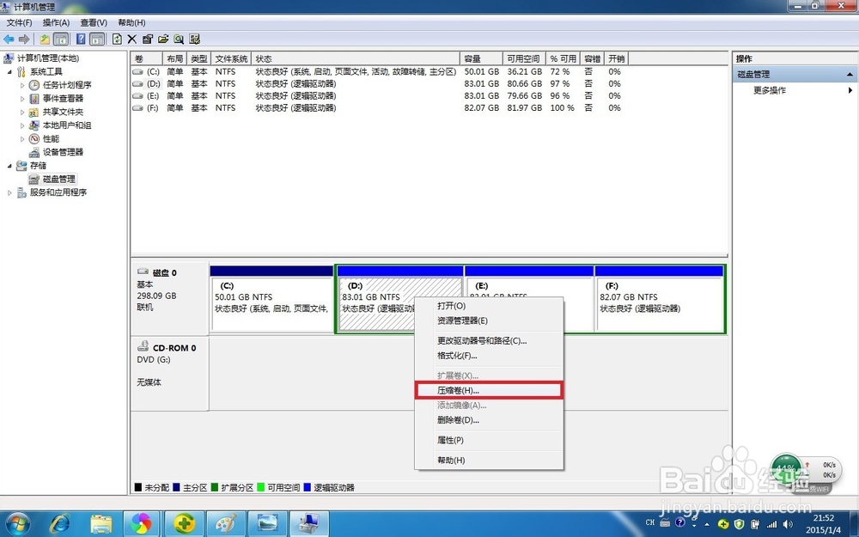Select the Internet Explorer taskbar icon
Viewport: 859px width, 537px height.
(59, 522)
